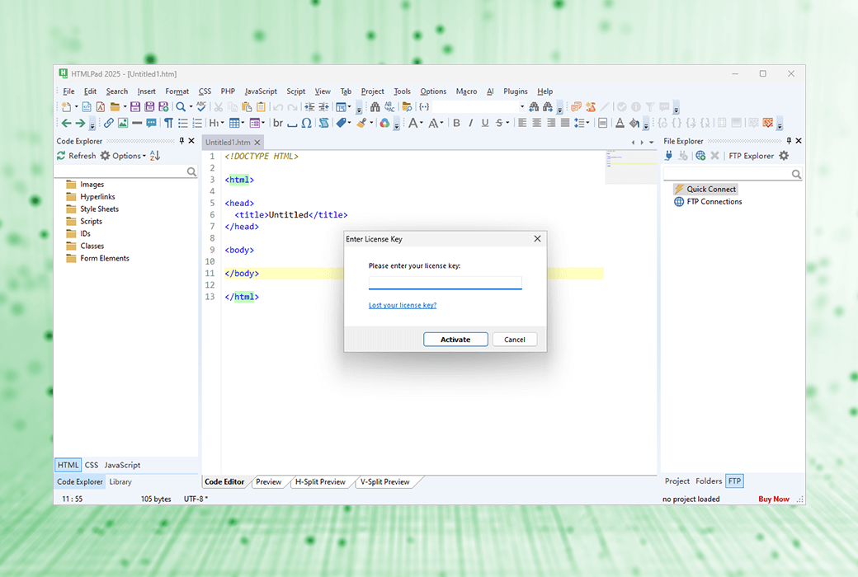Screen dimensions: 858x577
Task: Click the Indent lines icon
Action: tap(309, 106)
